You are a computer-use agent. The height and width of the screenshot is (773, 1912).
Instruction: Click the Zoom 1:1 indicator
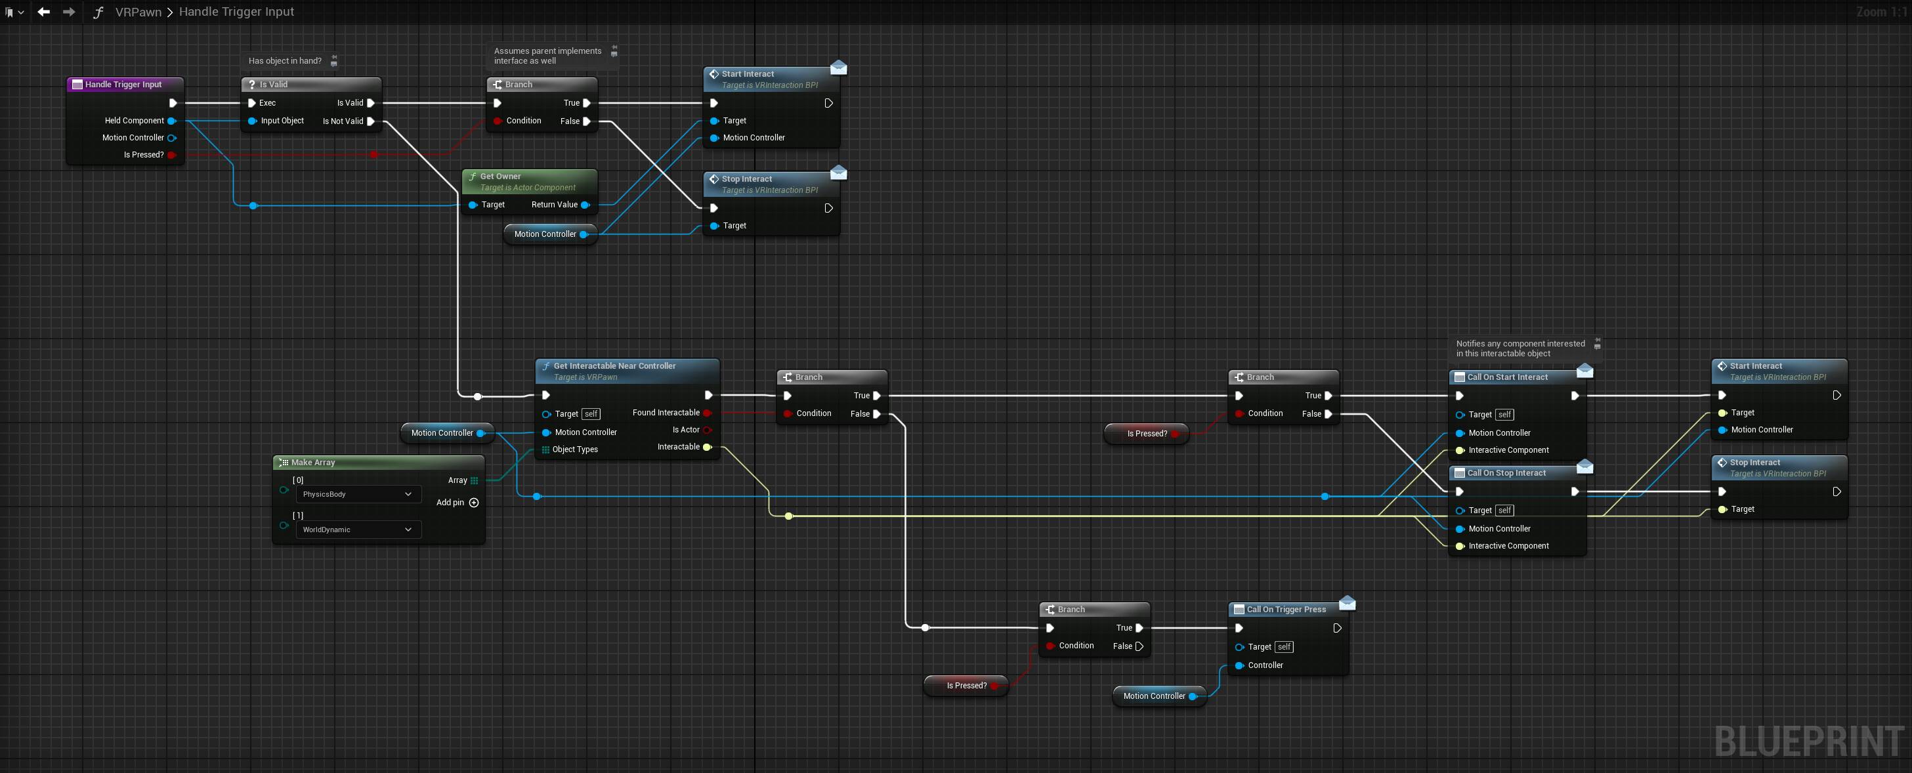1882,12
